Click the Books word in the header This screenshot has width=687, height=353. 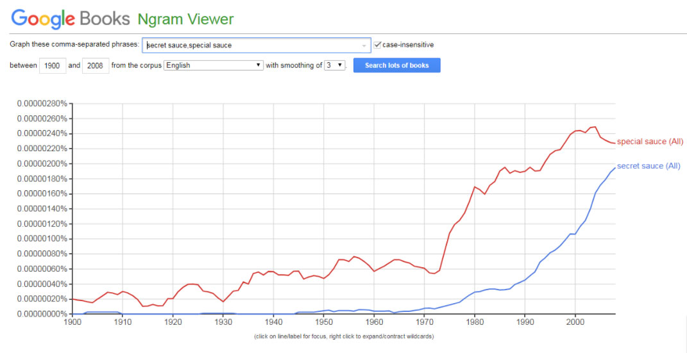(x=105, y=19)
